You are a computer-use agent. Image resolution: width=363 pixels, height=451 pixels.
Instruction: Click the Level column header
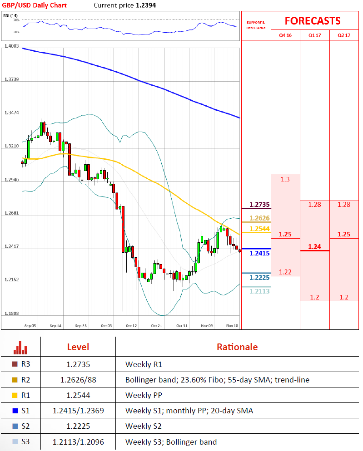(78, 347)
